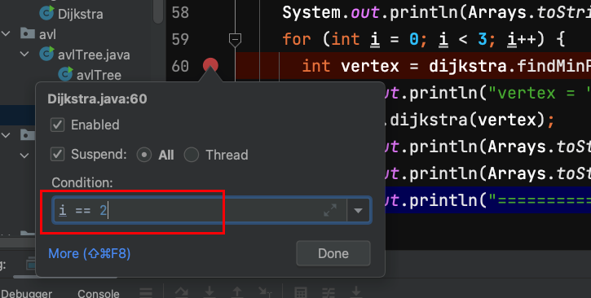
Task: Select the All suspend radio button
Action: 144,155
